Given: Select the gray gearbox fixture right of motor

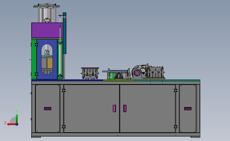Looking at the screenshot, I should (x=155, y=72).
